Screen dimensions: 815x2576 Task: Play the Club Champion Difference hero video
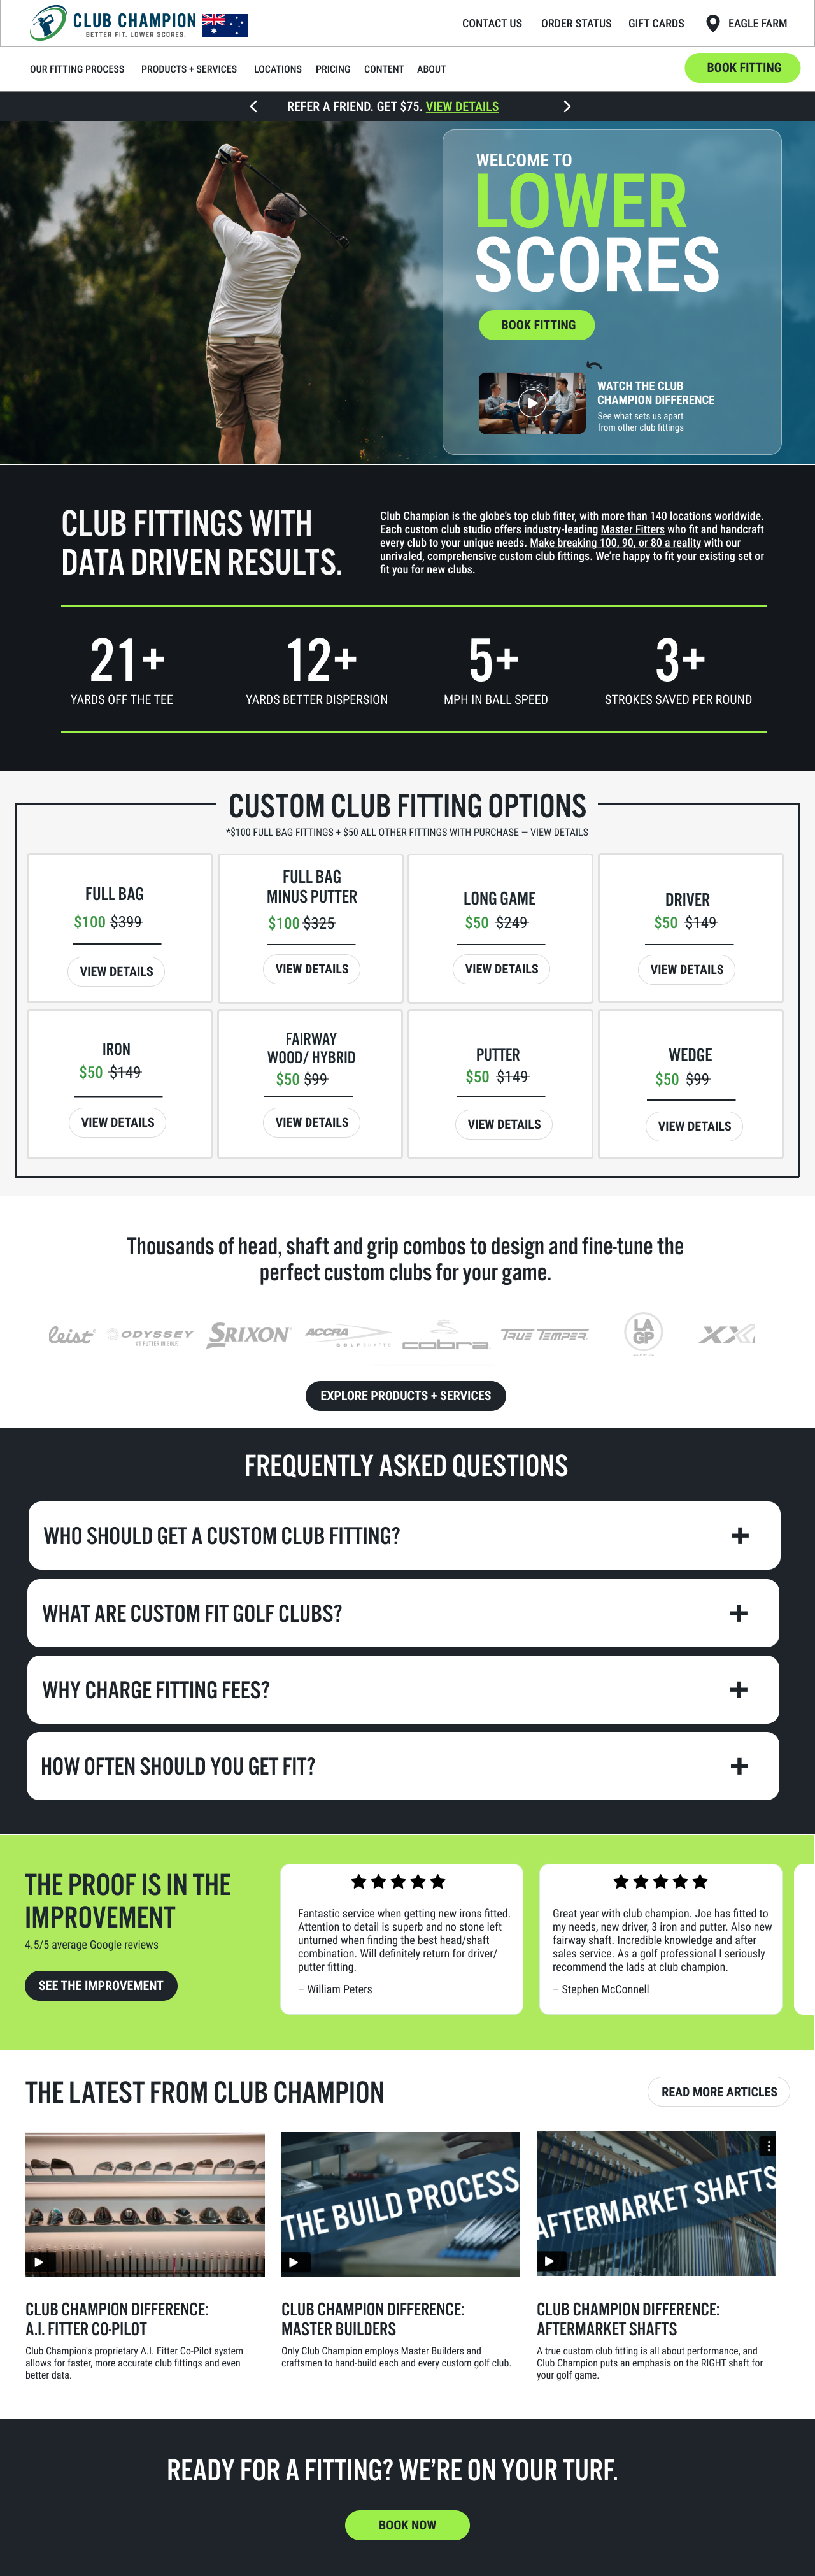(532, 403)
